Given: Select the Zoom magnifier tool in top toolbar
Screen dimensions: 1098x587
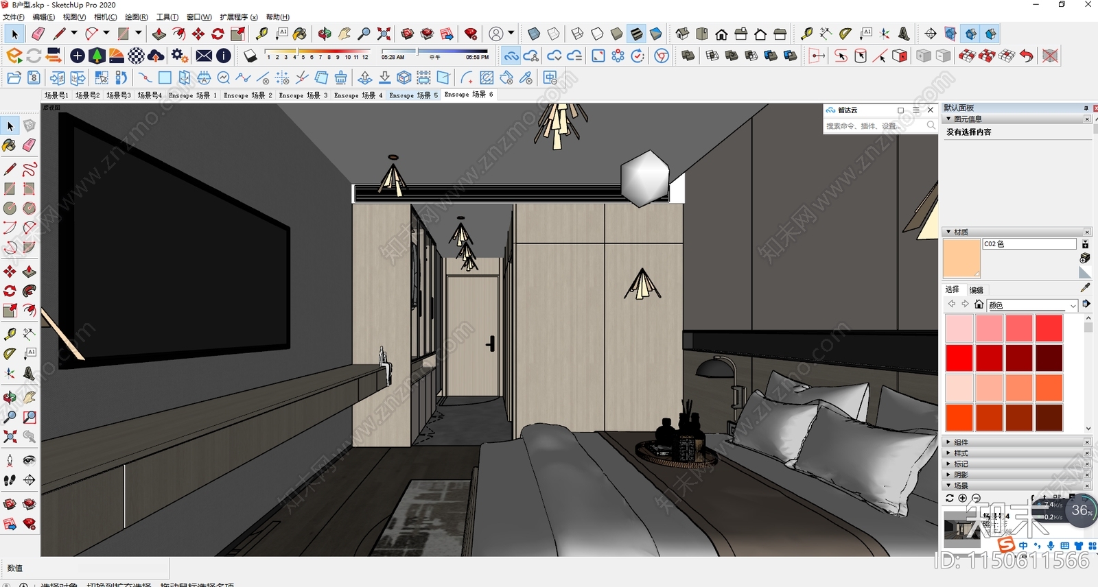Looking at the screenshot, I should coord(364,34).
